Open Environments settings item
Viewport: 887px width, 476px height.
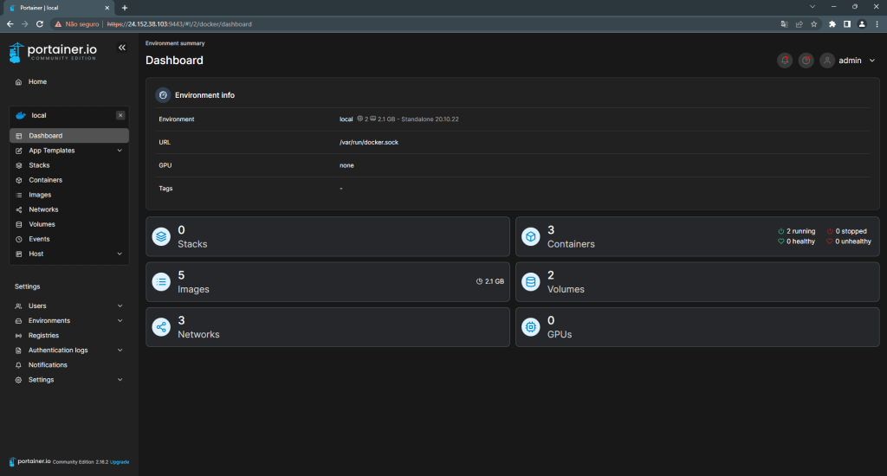click(x=49, y=320)
